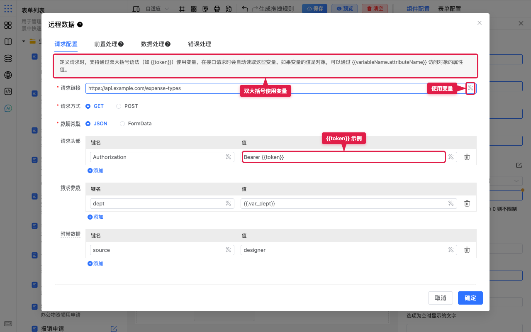The image size is (531, 332).
Task: Select FormData data type
Action: click(x=136, y=124)
